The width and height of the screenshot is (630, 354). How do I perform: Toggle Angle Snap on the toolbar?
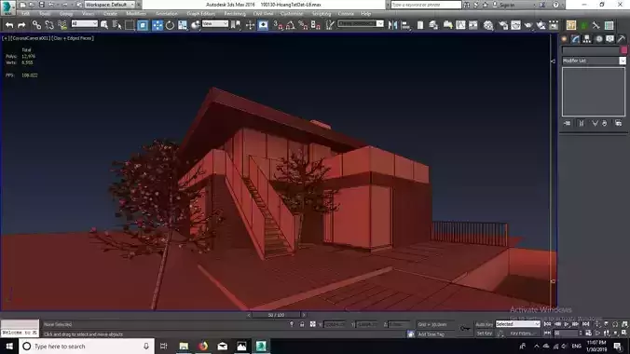pos(291,25)
